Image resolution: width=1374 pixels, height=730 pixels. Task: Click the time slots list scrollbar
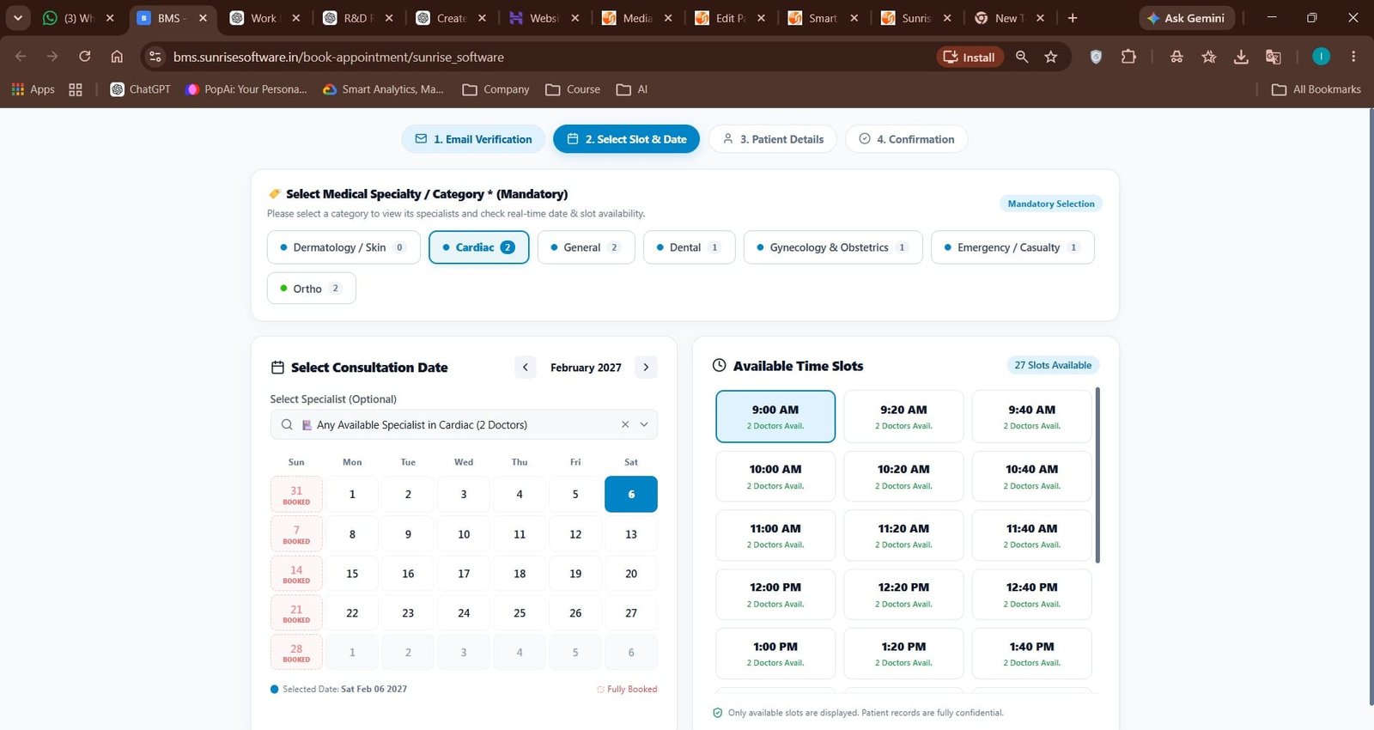tap(1097, 476)
